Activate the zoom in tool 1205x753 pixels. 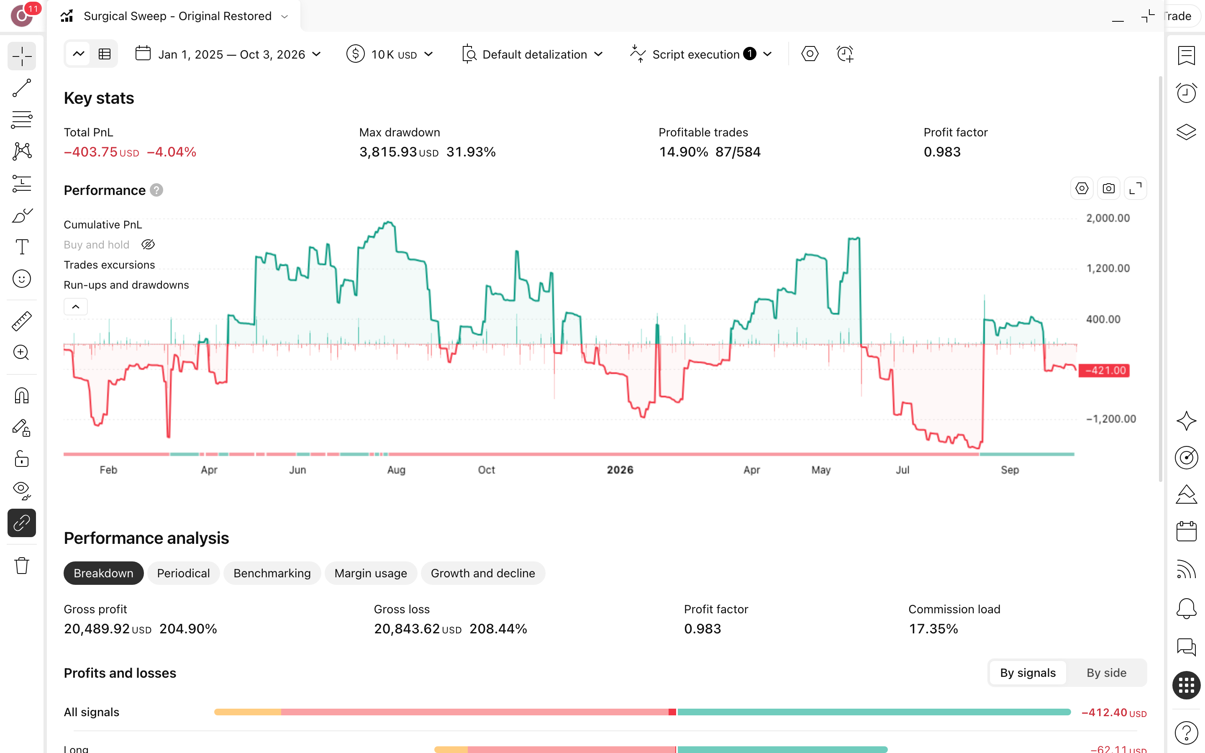pyautogui.click(x=22, y=353)
